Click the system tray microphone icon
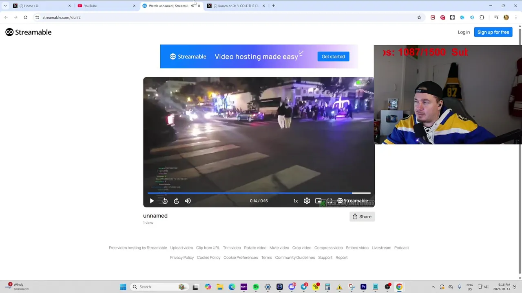 point(460,287)
